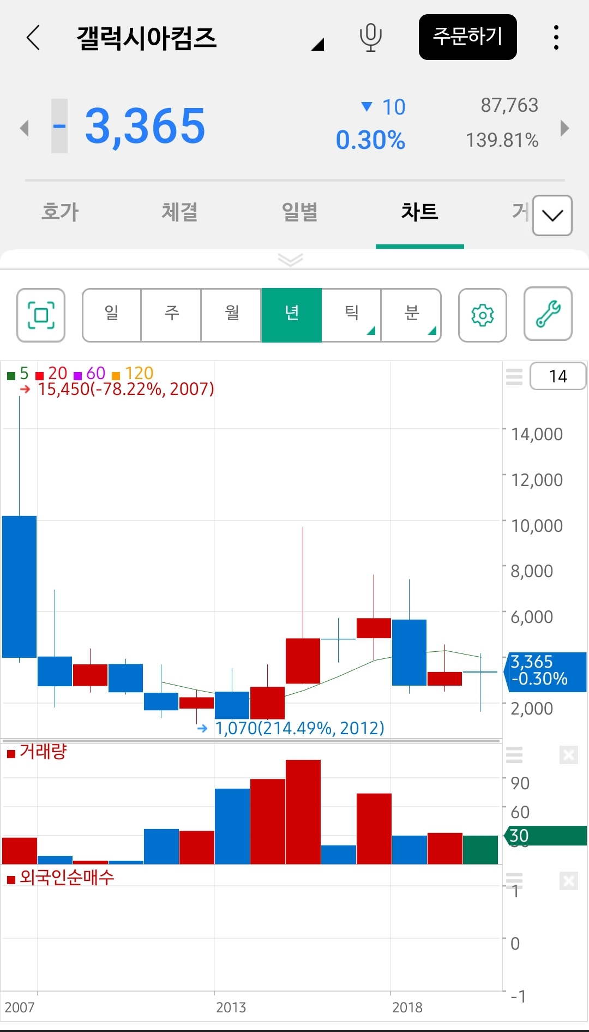
Task: Tap the microphone voice search icon
Action: (x=370, y=38)
